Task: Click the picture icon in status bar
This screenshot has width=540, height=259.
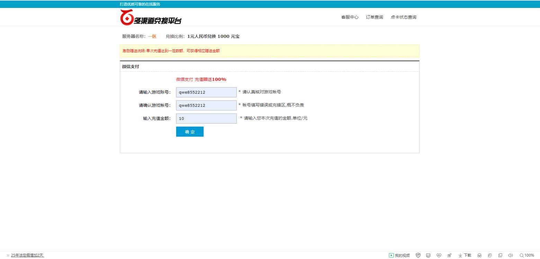Action: [x=428, y=256]
